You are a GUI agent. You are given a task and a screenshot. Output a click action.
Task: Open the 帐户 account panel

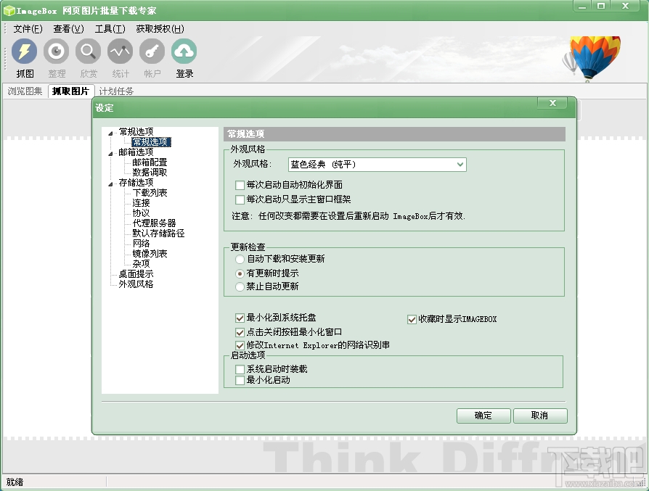pos(152,57)
